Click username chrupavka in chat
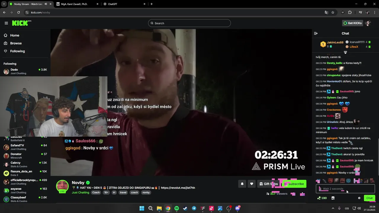 [334, 75]
